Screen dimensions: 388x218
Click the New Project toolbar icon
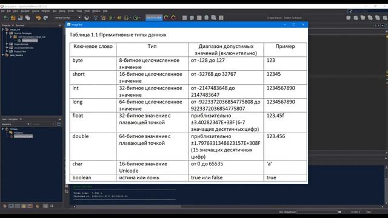[13, 18]
